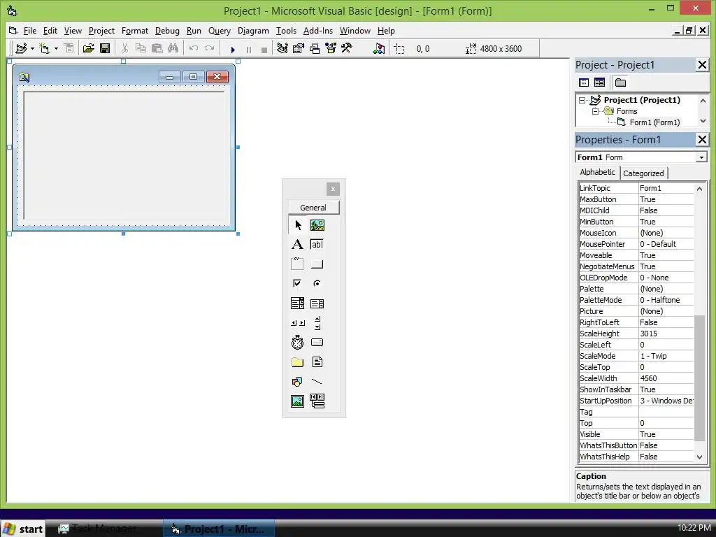Choose the Line control tool
Image resolution: width=716 pixels, height=537 pixels.
[317, 381]
